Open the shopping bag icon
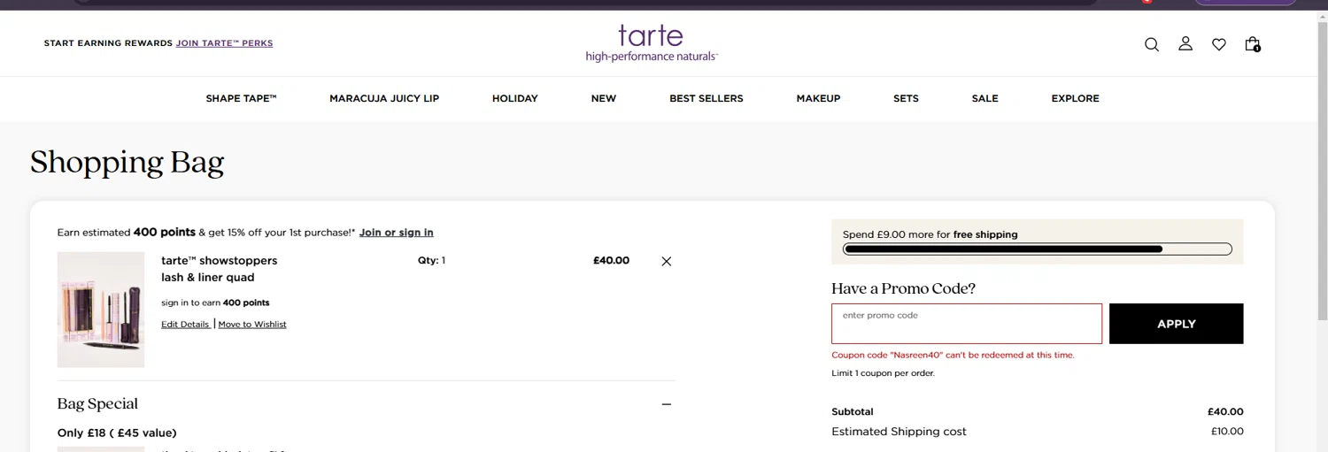 [x=1253, y=44]
